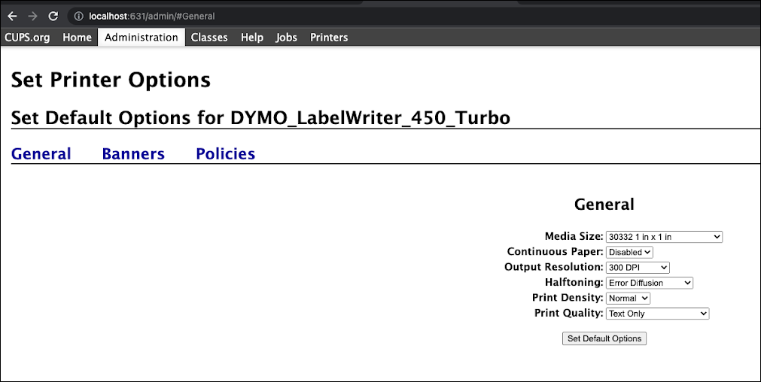Click the browser forward arrow
Viewport: 761px width, 382px height.
tap(32, 16)
